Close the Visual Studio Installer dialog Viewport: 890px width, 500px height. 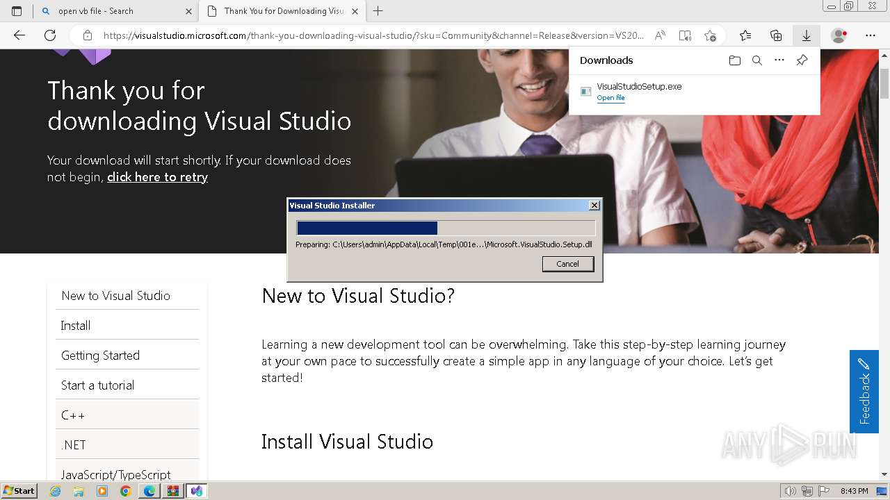pos(594,206)
